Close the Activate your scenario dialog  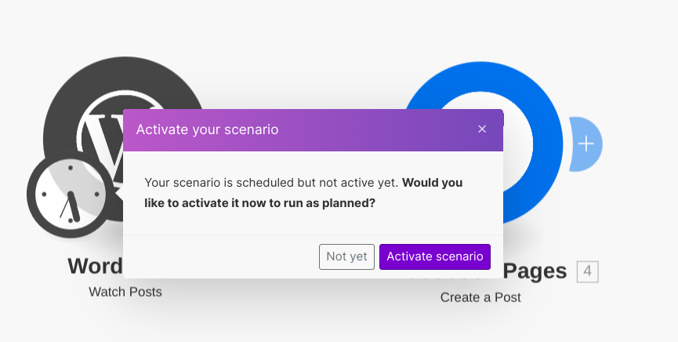482,129
